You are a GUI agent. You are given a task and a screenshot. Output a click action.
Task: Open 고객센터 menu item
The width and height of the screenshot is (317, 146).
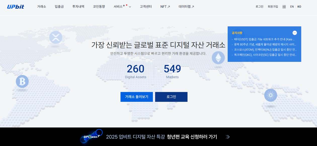click(x=146, y=7)
